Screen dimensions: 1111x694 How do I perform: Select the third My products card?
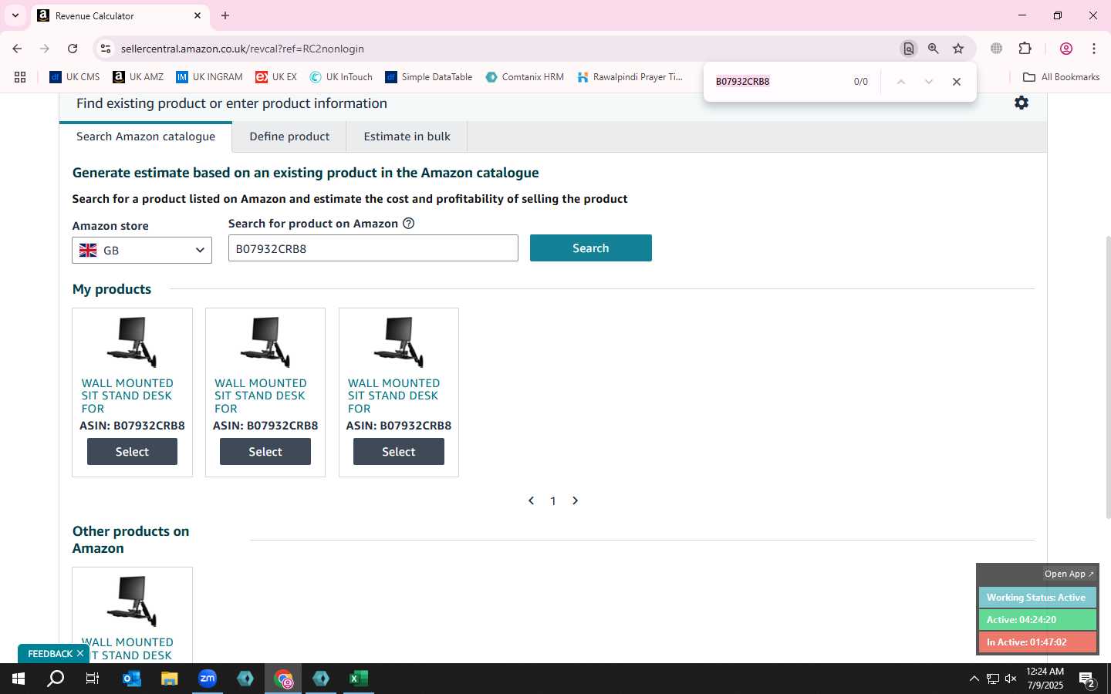(399, 452)
